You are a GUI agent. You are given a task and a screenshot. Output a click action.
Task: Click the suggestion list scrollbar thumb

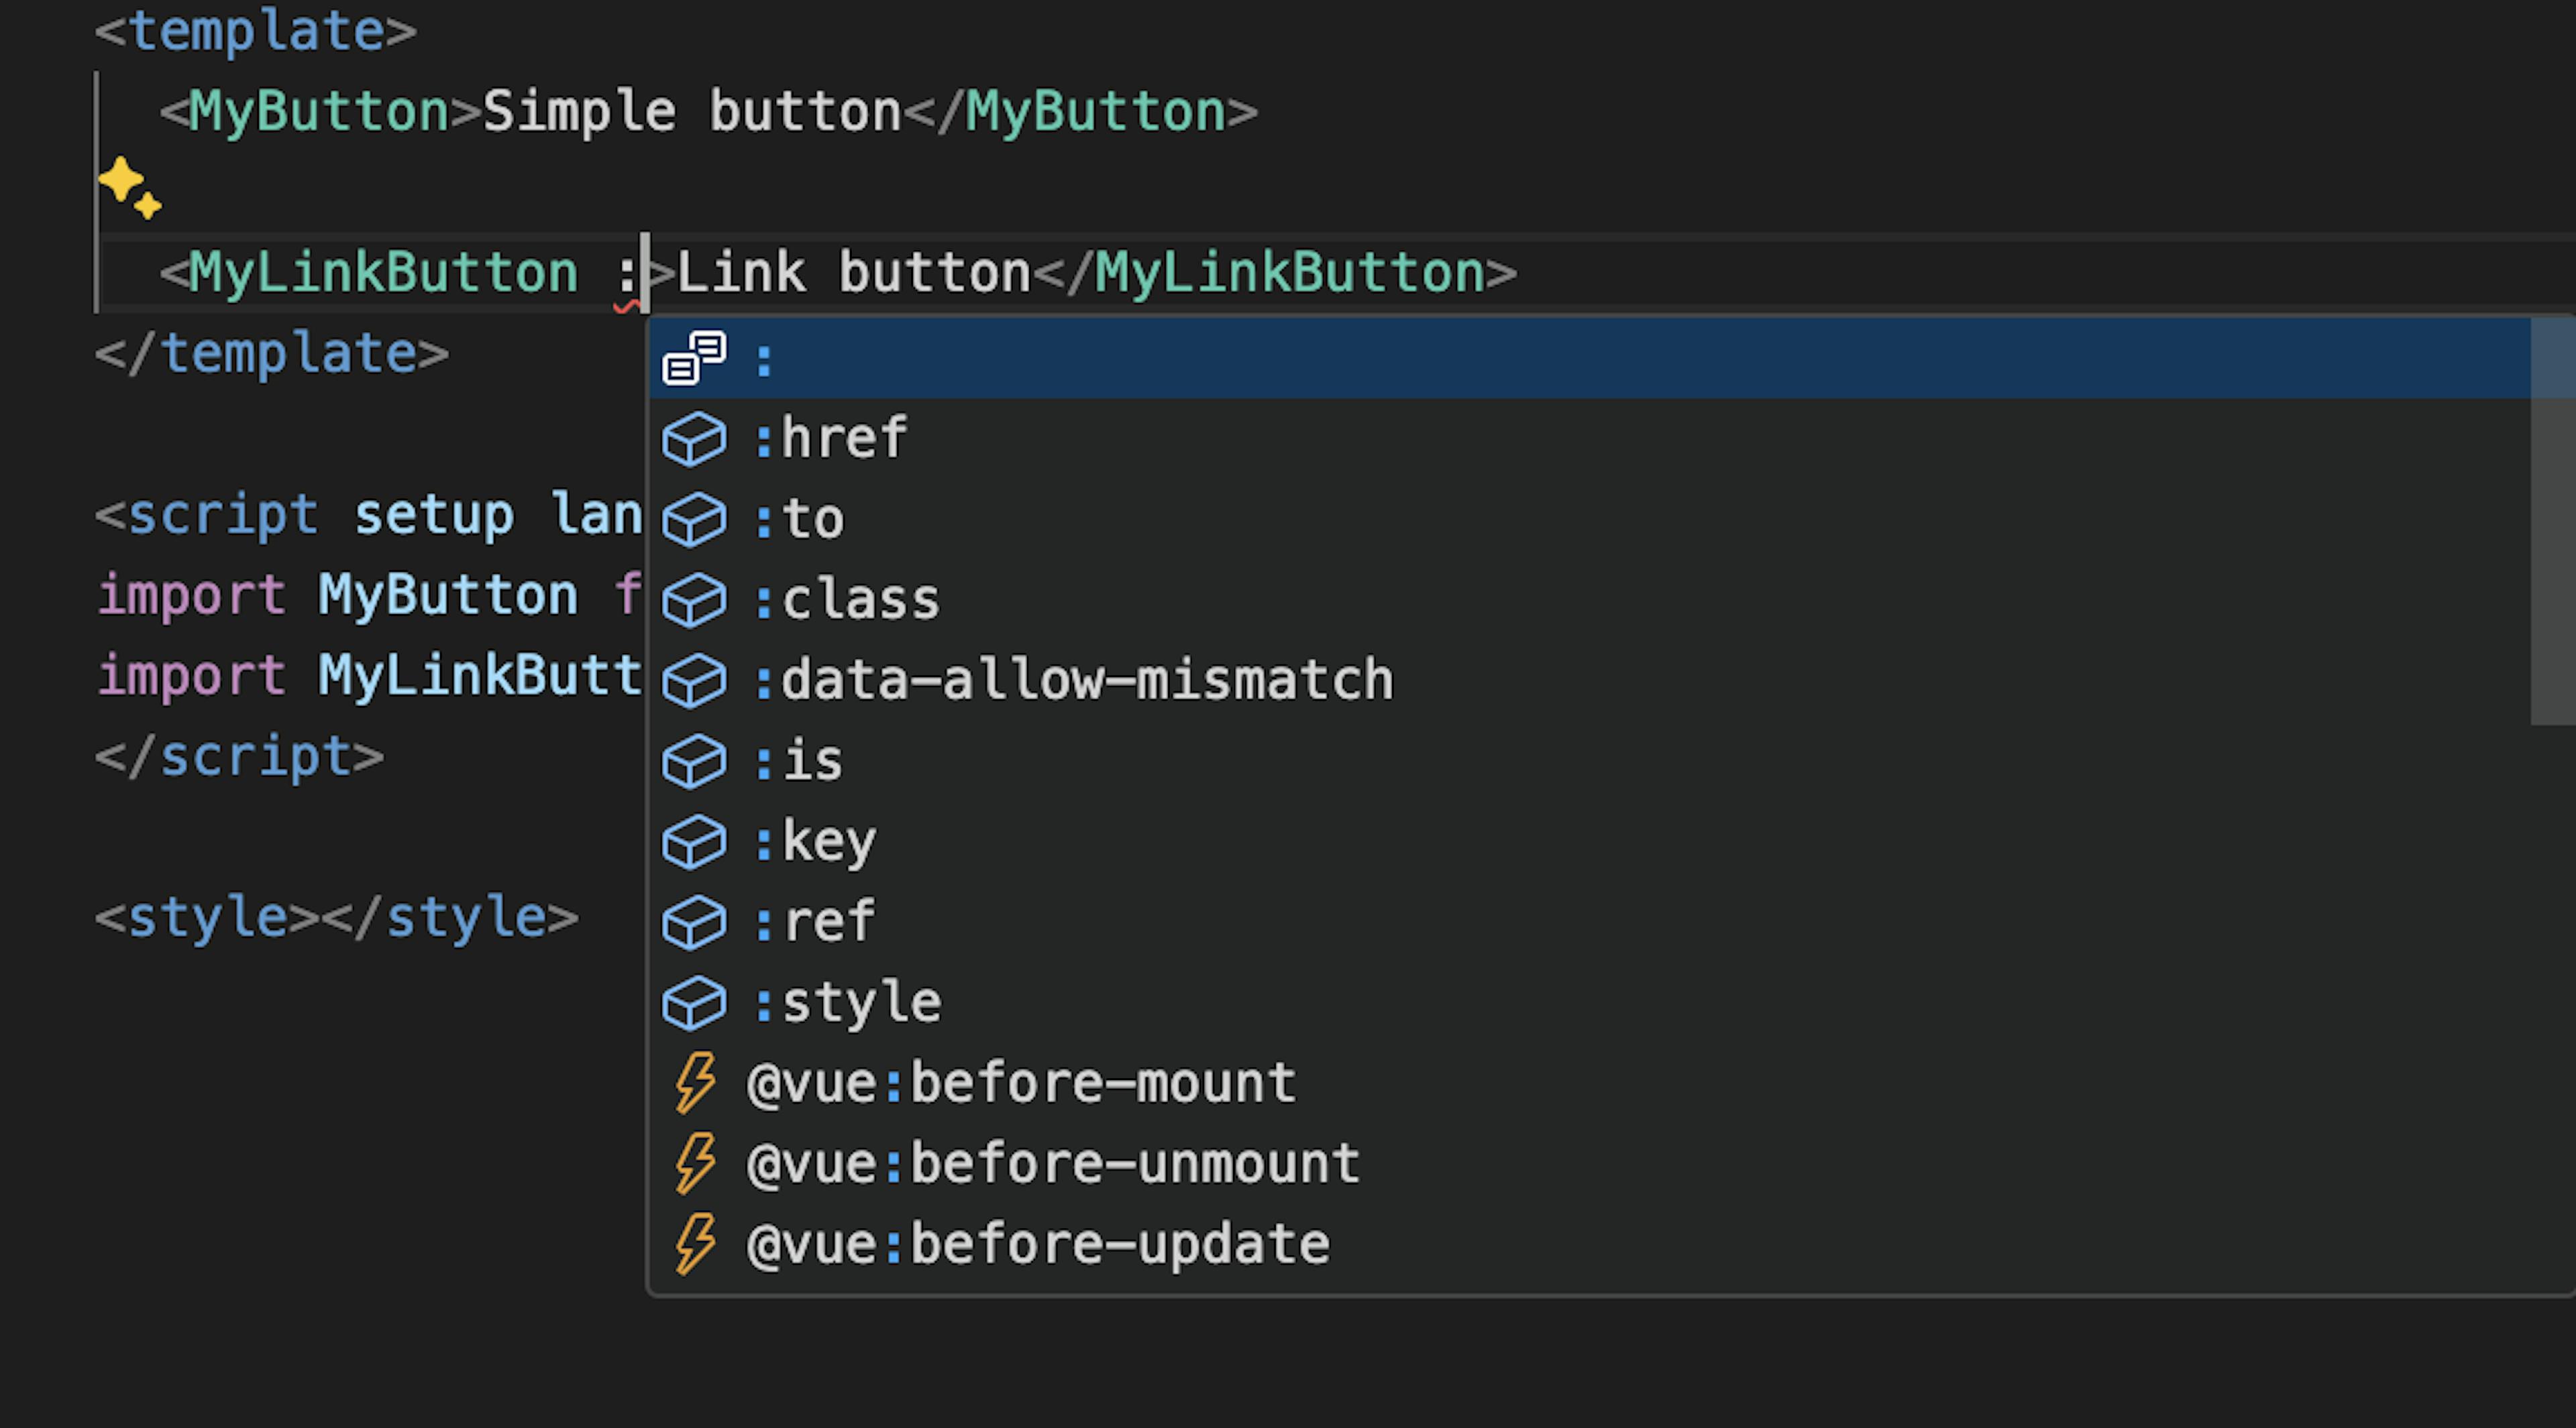tap(2552, 520)
